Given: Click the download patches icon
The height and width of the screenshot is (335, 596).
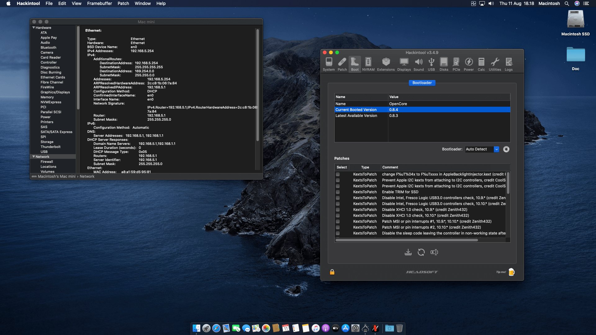Looking at the screenshot, I should [x=408, y=252].
